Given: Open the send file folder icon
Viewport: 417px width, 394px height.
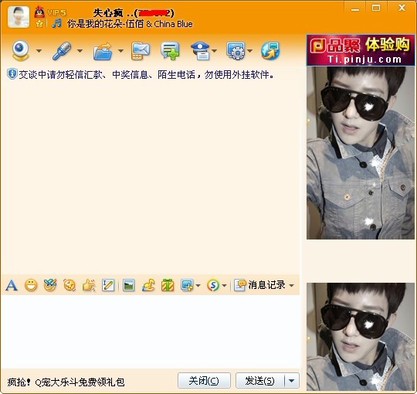Looking at the screenshot, I should tap(103, 51).
